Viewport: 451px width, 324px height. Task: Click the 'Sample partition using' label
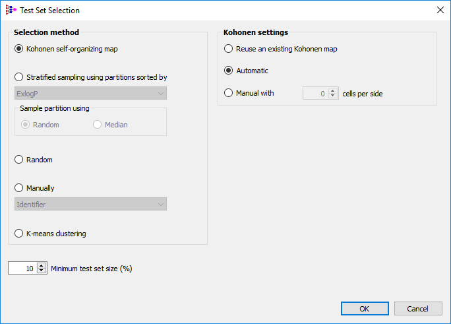tap(55, 108)
